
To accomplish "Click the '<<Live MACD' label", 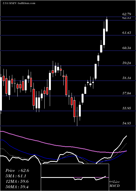I will [115, 184].
